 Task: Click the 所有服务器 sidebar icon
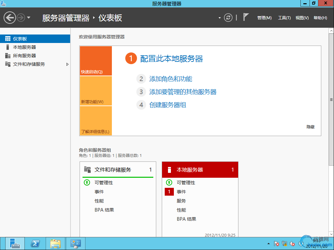pos(8,56)
